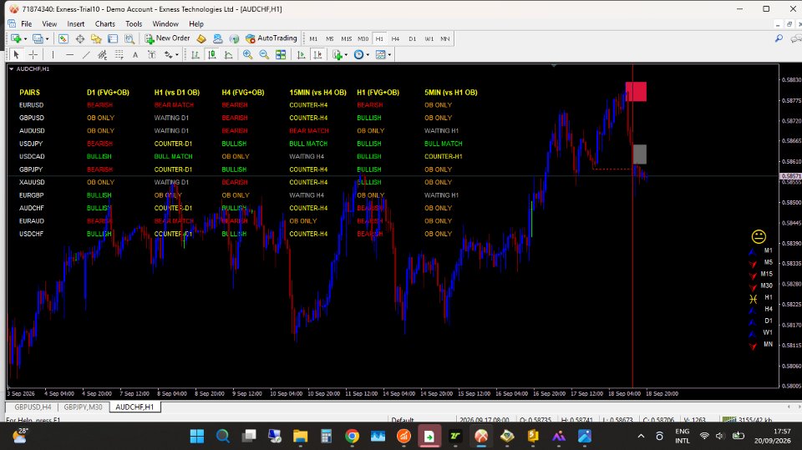Open the View menu

click(x=49, y=24)
